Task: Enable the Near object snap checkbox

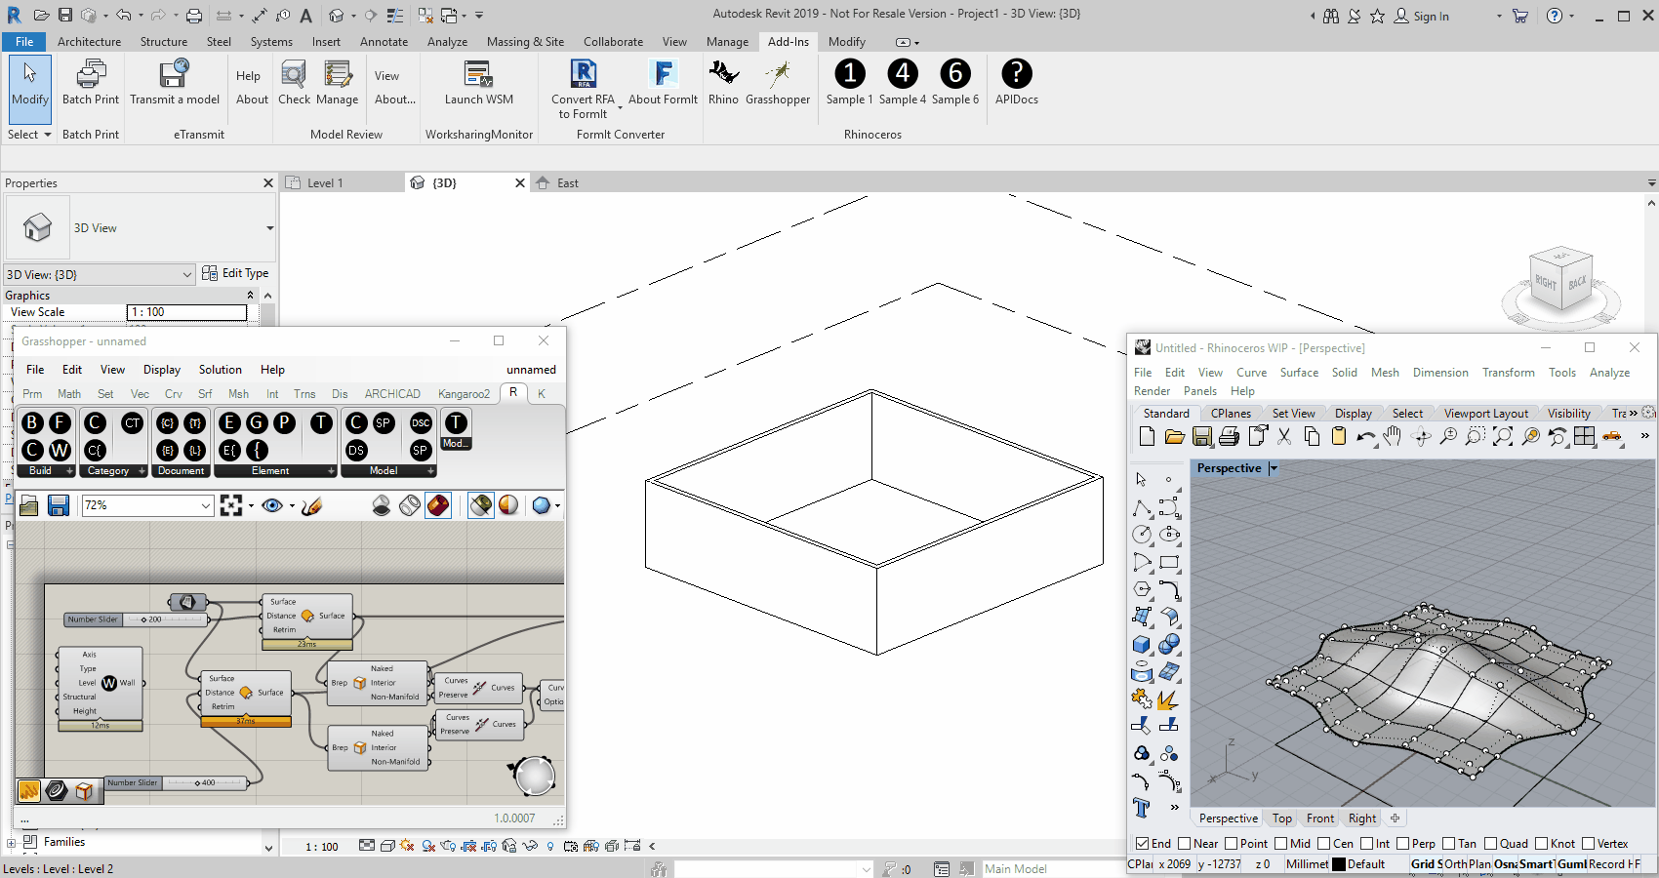Action: coord(1185,844)
